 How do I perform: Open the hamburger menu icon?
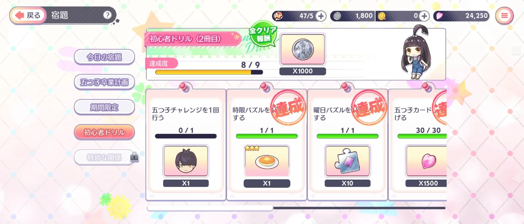[x=504, y=16]
